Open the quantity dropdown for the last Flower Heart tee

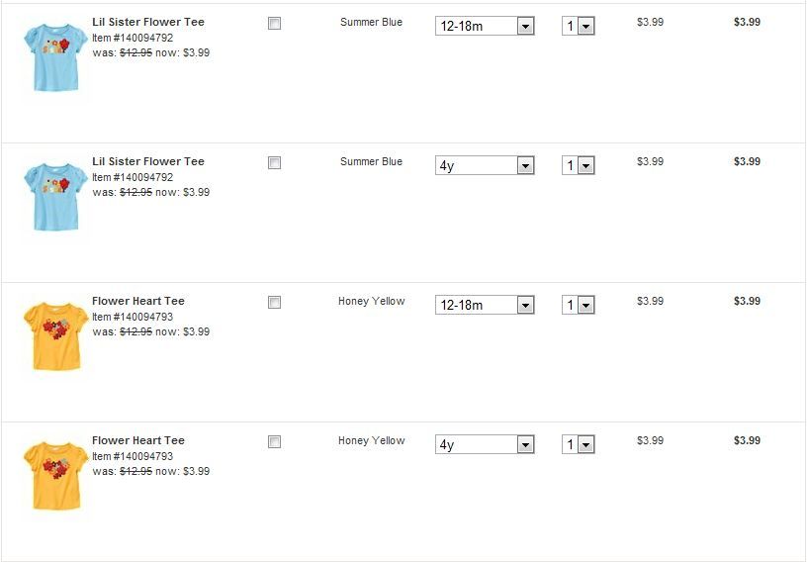(x=579, y=445)
